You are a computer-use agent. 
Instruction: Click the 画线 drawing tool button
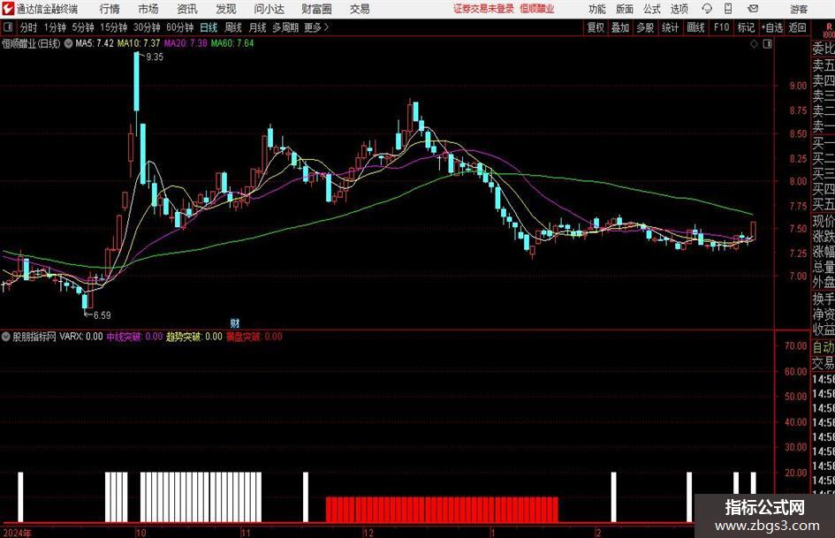click(x=695, y=27)
